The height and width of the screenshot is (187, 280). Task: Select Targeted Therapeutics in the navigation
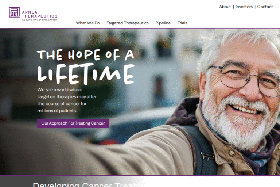pos(128,23)
